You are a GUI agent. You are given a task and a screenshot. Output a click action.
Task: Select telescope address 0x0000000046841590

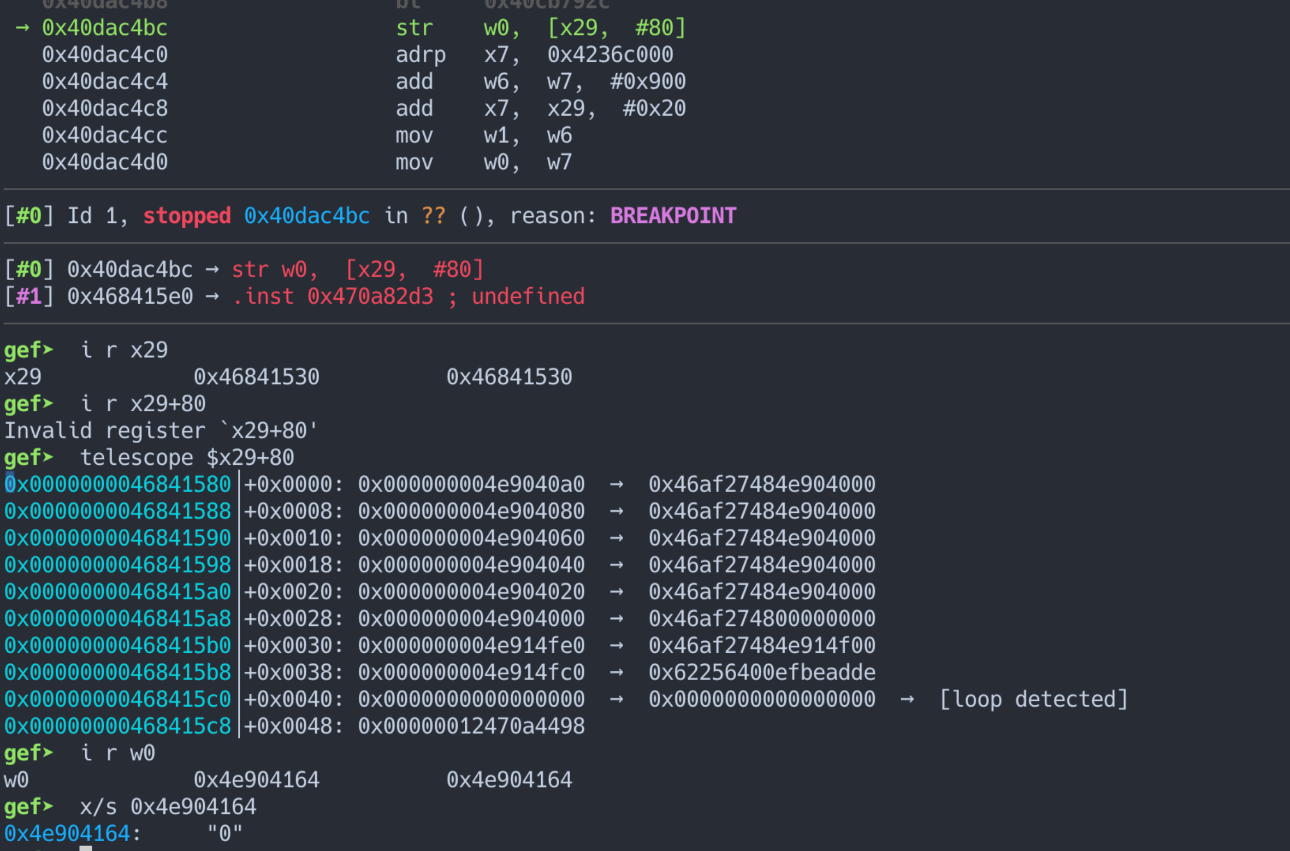[x=117, y=538]
